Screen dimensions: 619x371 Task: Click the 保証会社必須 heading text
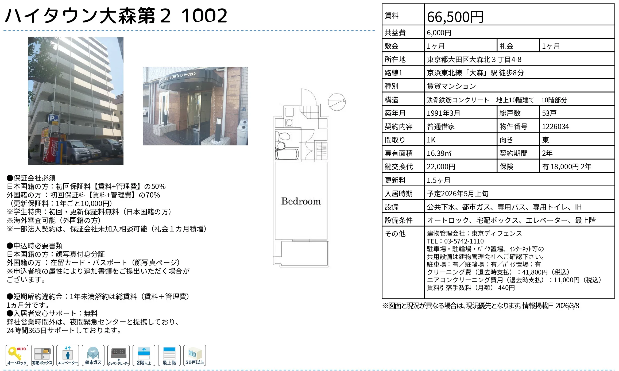point(31,178)
